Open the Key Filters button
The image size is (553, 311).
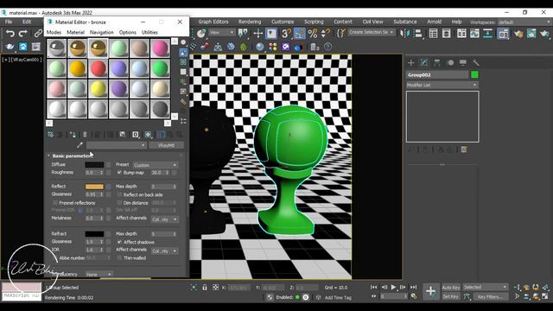(x=491, y=296)
